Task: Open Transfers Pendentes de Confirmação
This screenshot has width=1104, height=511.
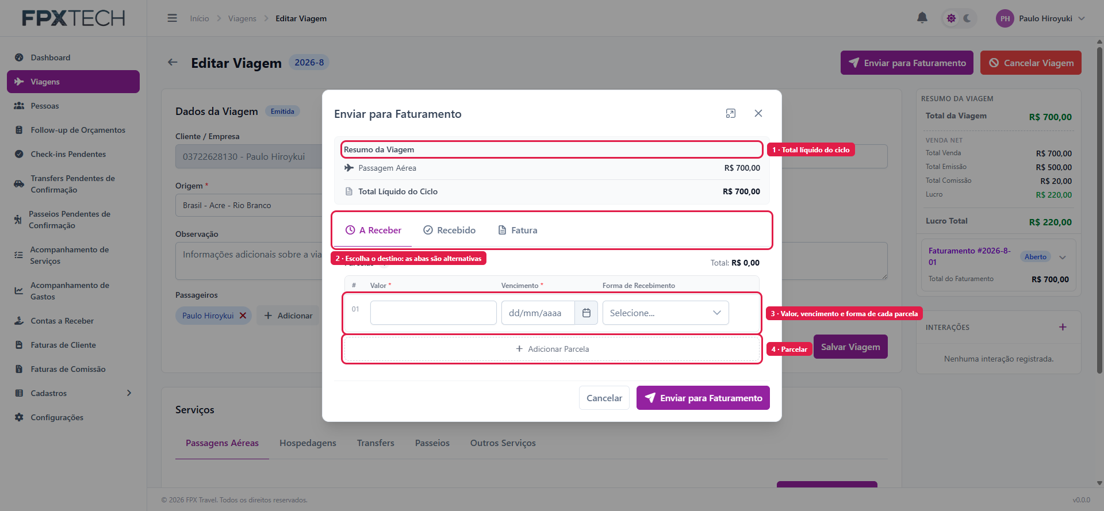Action: point(73,184)
